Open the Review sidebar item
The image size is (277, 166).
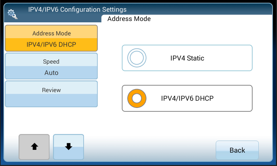[51, 95]
